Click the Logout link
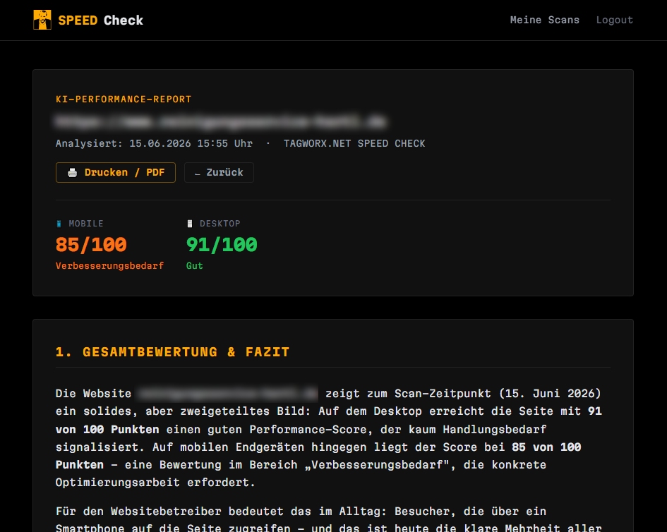Image resolution: width=667 pixels, height=532 pixels. (614, 20)
